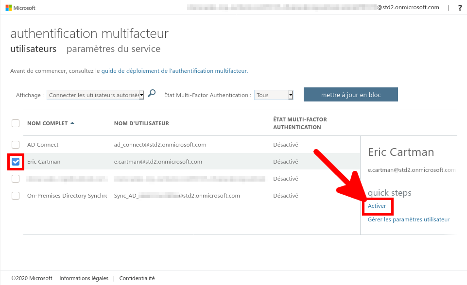The height and width of the screenshot is (285, 467).
Task: Click mettre à jour en bloc
Action: coord(350,94)
